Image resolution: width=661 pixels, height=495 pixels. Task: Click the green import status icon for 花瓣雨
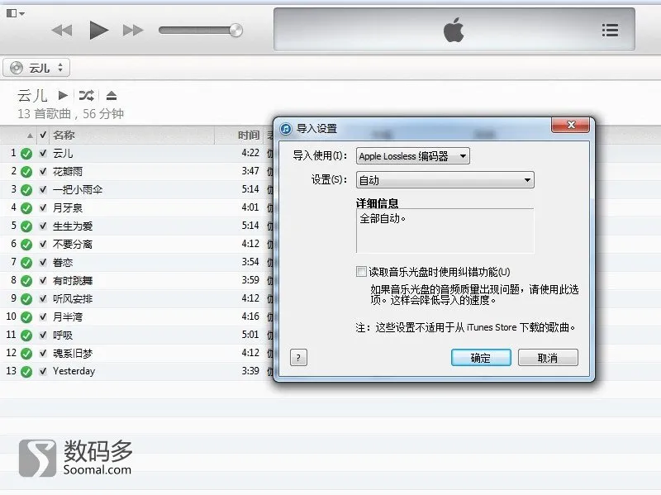tap(26, 172)
